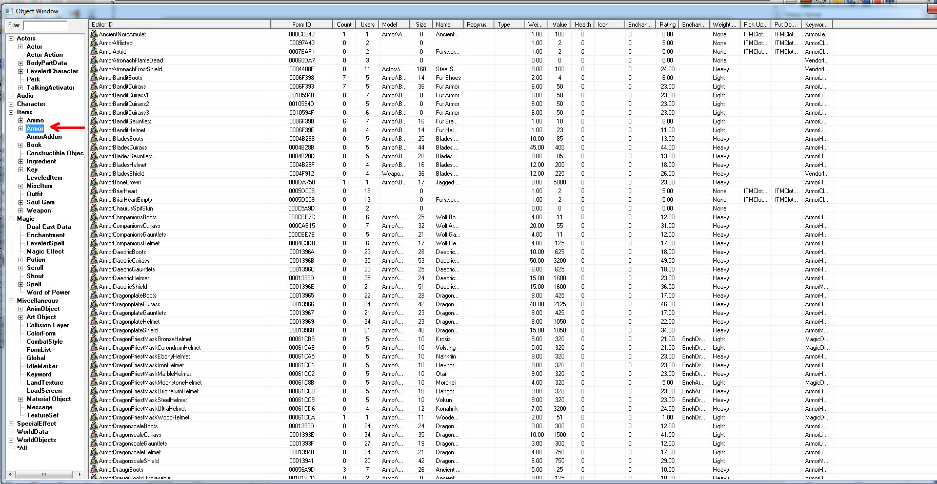The width and height of the screenshot is (937, 484).
Task: Sort list by Editor ID column
Action: pyautogui.click(x=180, y=24)
